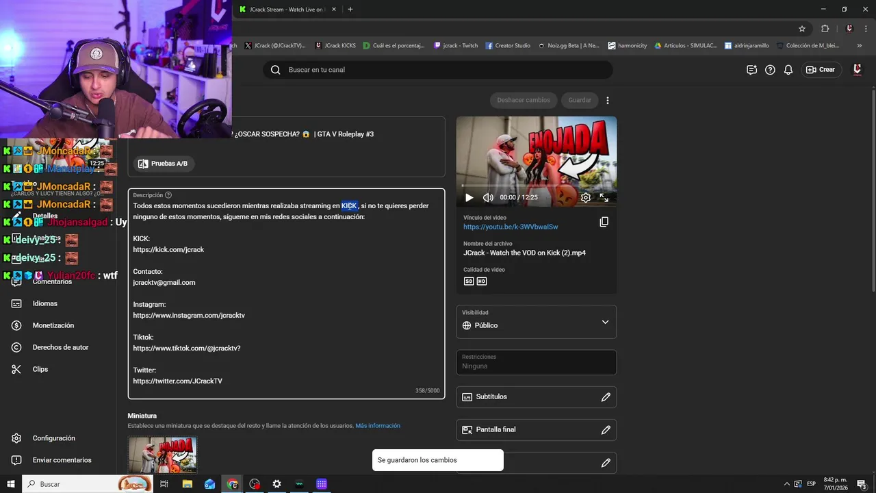Click inside the Descripción text box

point(286,294)
